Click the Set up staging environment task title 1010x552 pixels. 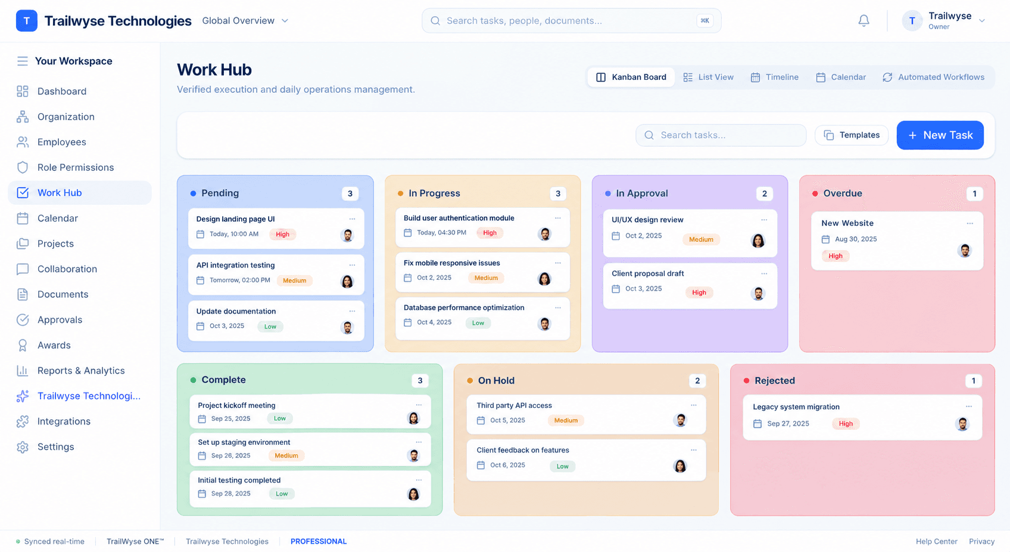click(244, 442)
